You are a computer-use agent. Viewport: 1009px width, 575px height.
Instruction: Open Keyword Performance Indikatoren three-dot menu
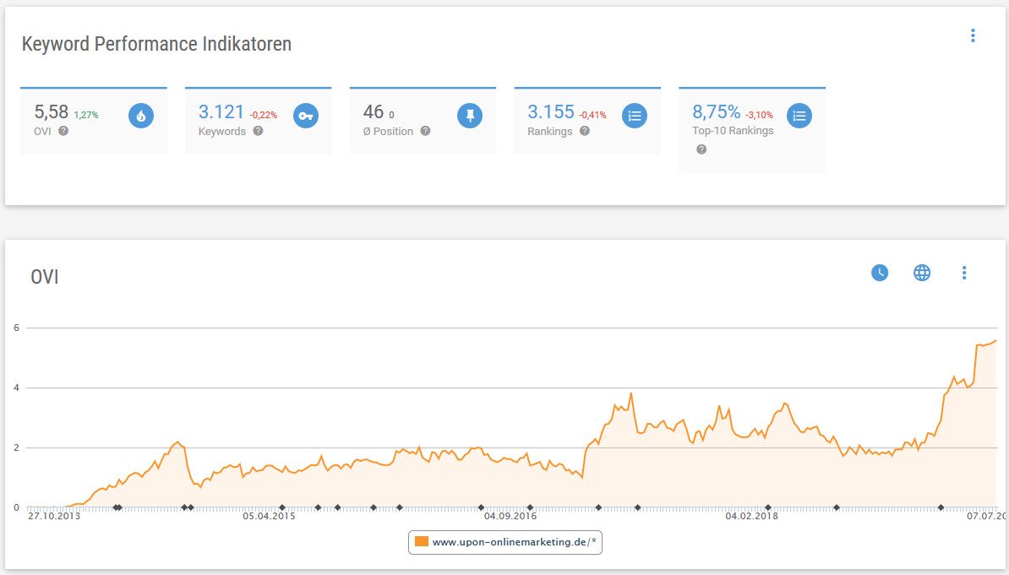click(x=973, y=35)
